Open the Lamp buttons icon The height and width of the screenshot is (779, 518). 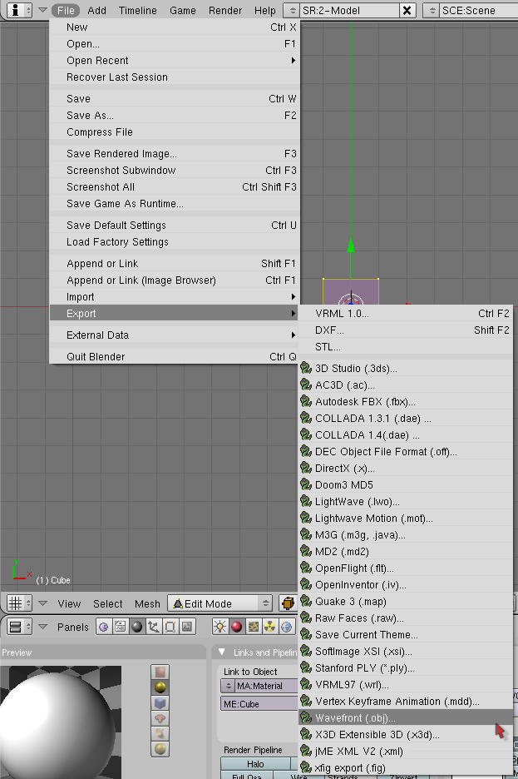220,627
